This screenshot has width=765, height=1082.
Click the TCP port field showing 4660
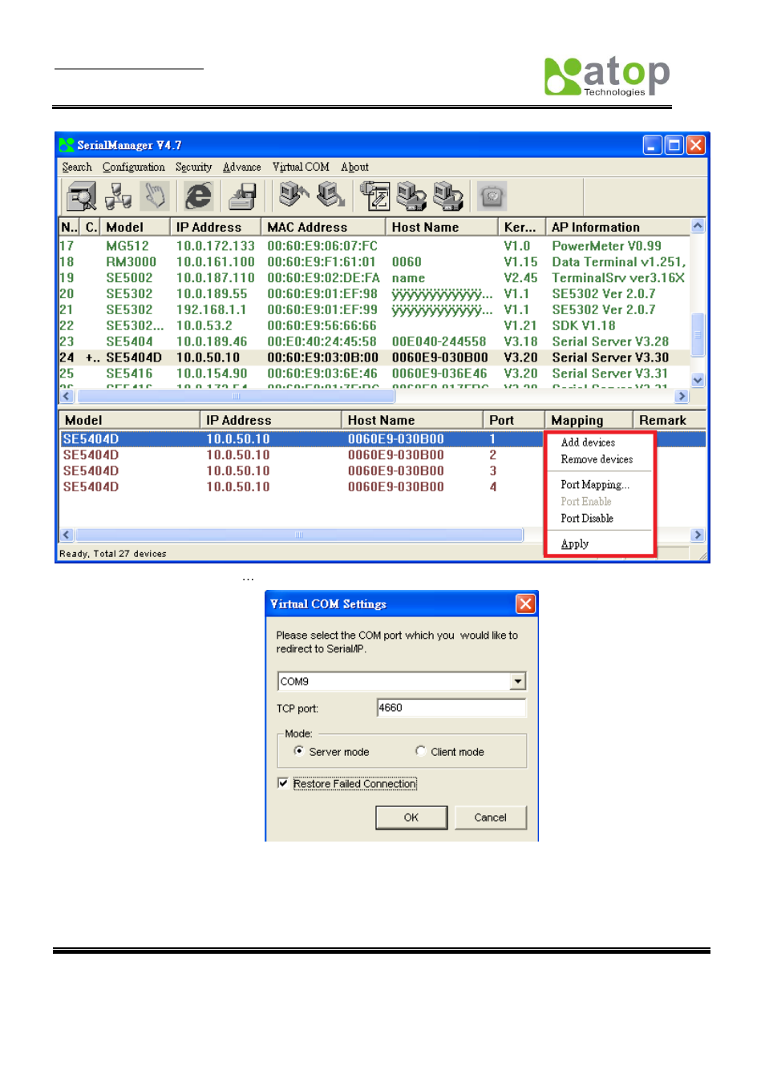coord(451,708)
